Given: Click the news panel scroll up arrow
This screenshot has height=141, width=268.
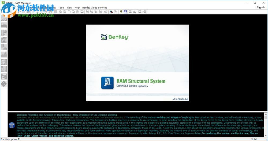Looking at the screenshot, I should [266, 114].
